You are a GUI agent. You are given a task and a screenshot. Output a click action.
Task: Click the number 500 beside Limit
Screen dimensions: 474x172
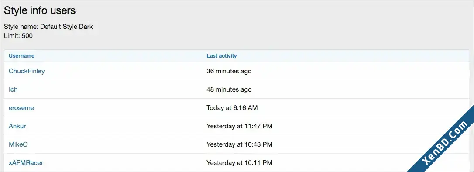click(27, 36)
